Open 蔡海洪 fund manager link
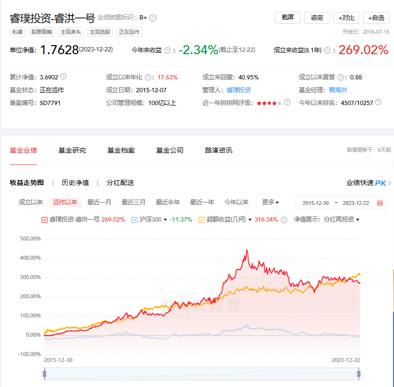This screenshot has height=387, width=394. [338, 90]
